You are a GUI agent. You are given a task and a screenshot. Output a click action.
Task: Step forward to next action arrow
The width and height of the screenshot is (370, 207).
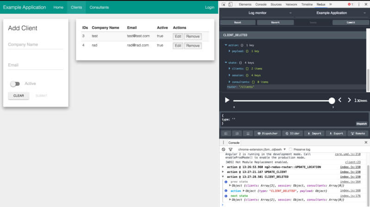click(x=349, y=100)
